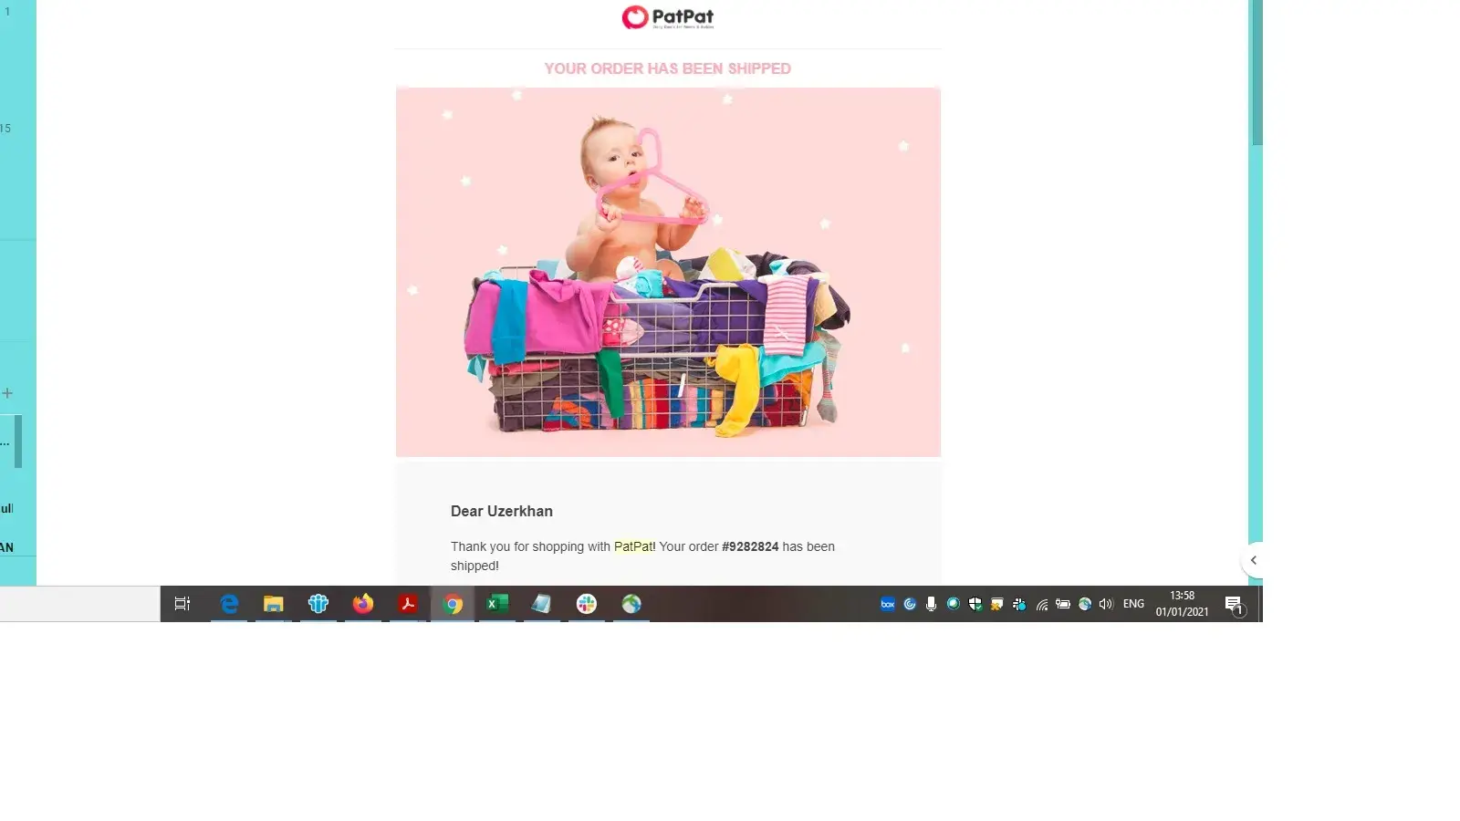Launch Firefox from the taskbar

(363, 604)
